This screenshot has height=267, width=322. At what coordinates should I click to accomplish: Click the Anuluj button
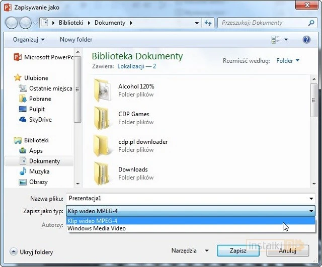tap(287, 250)
